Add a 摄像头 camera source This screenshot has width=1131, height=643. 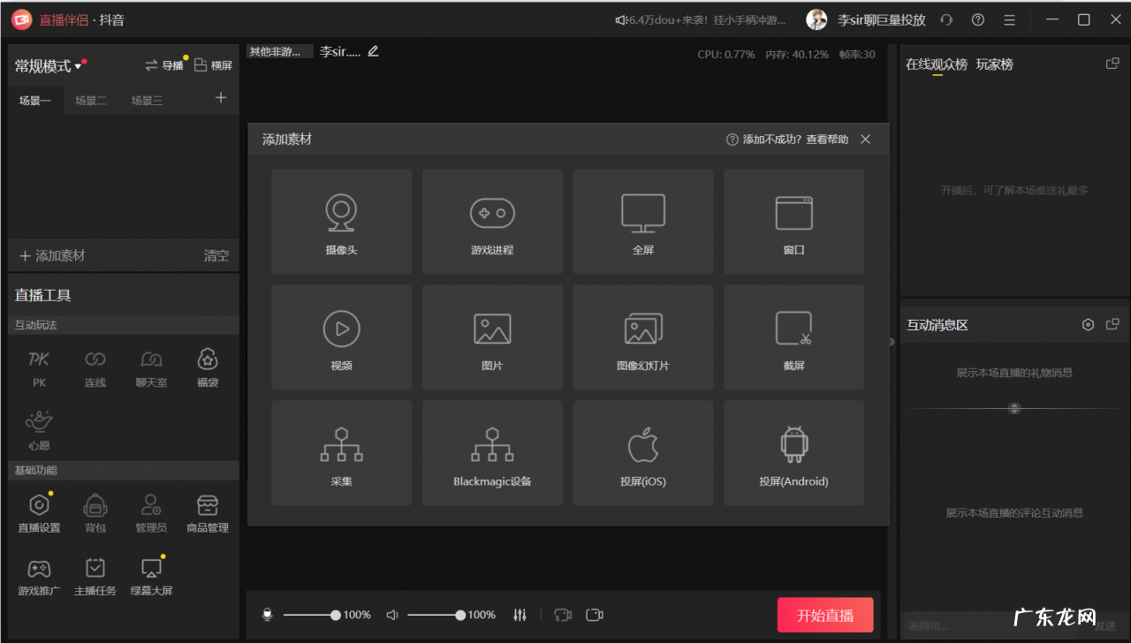(x=341, y=221)
